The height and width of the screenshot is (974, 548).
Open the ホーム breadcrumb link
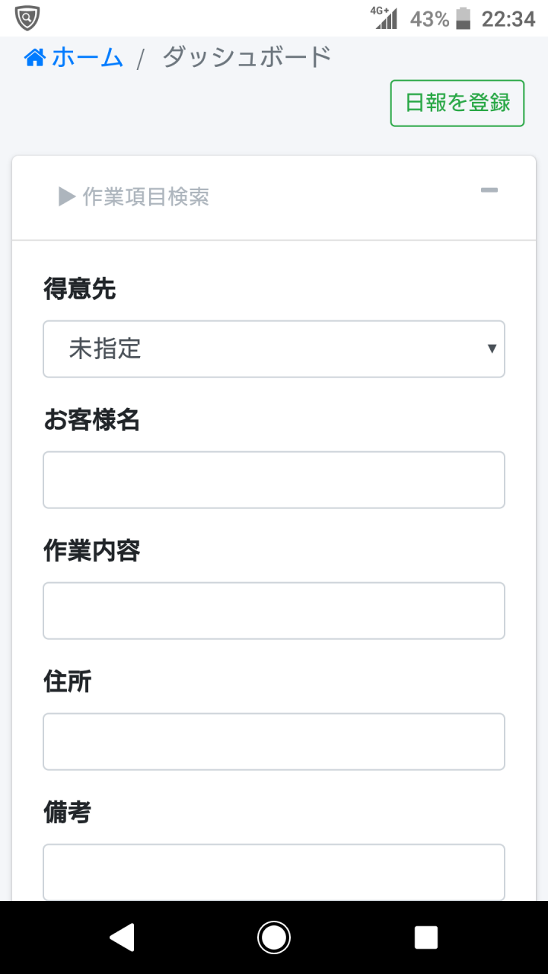(74, 58)
